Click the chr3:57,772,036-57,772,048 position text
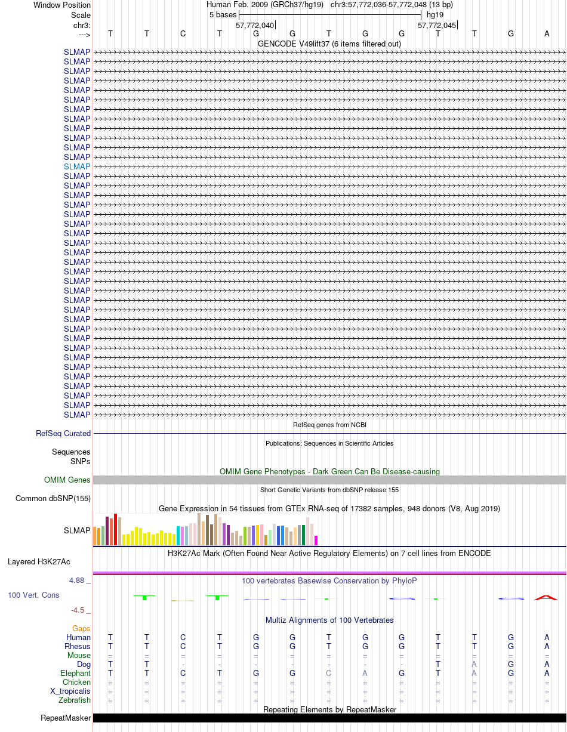Image resolution: width=567 pixels, height=732 pixels. click(x=392, y=5)
